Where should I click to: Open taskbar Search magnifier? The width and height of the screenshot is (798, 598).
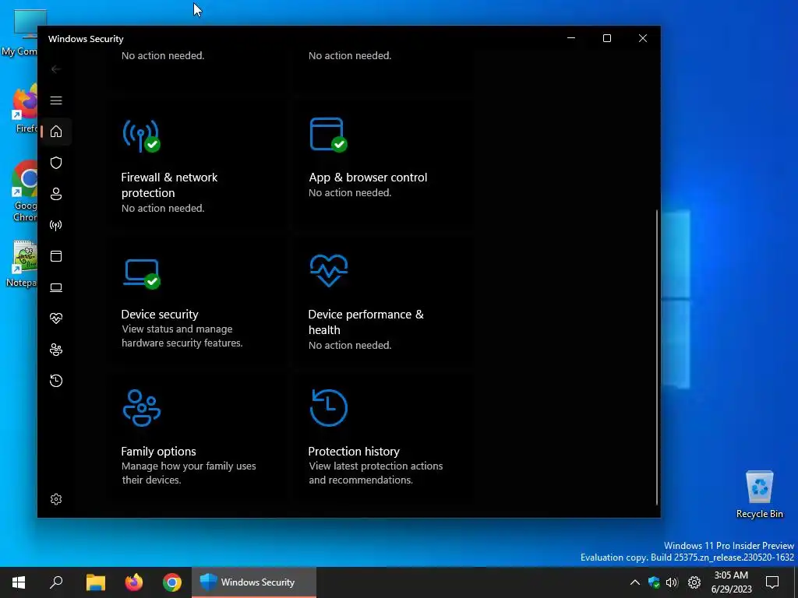click(x=56, y=582)
